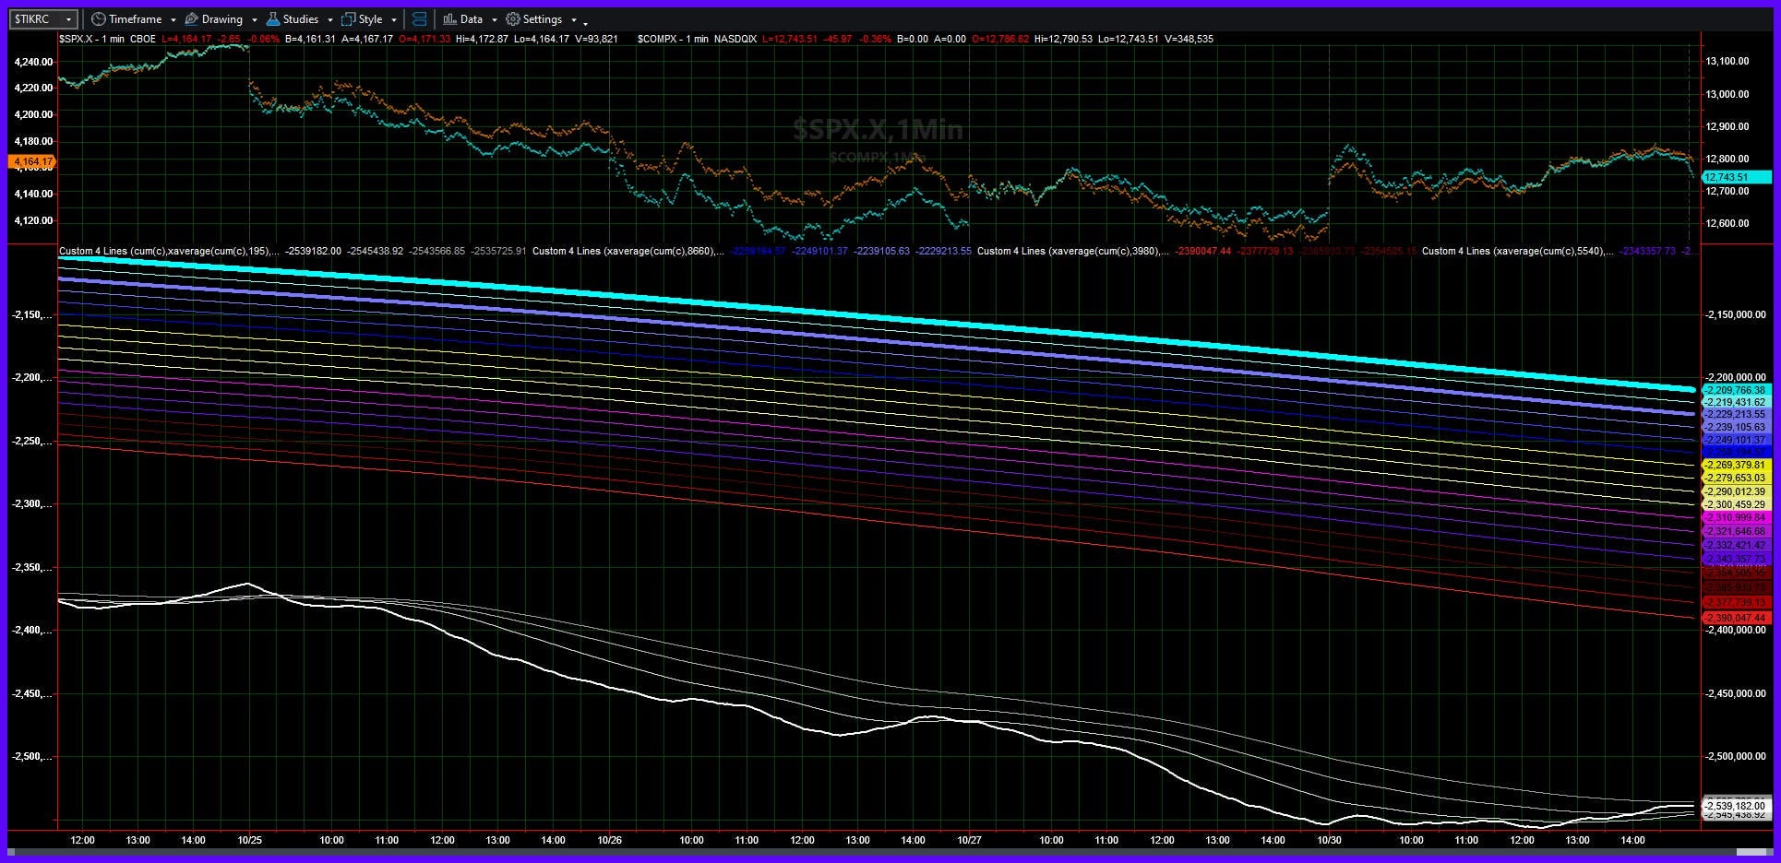Click the 13,100.00 right price axis label

click(x=1727, y=62)
